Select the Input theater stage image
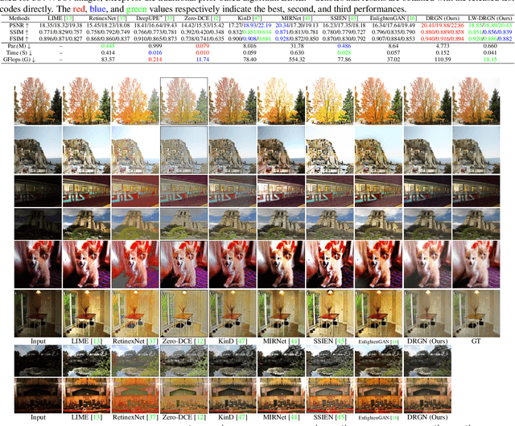Image resolution: width=515 pixels, height=426 pixels. coord(38,395)
